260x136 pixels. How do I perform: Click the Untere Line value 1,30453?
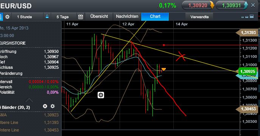point(51,130)
